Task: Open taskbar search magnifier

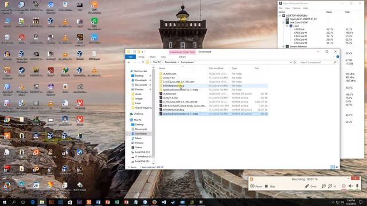Action: (x=14, y=202)
